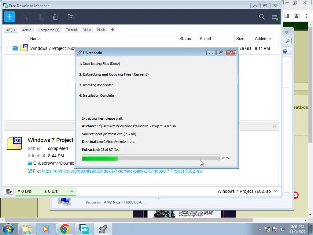Open Chrome profile avatar icon
The width and height of the screenshot is (313, 235).
[x=296, y=16]
